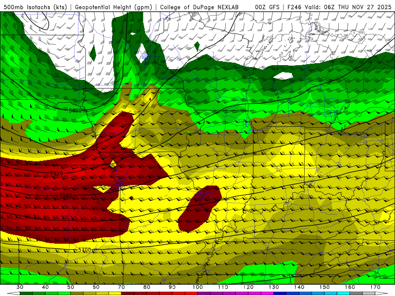The width and height of the screenshot is (395, 296).
Task: Click the 130 value on the color scale
Action: click(x=274, y=287)
